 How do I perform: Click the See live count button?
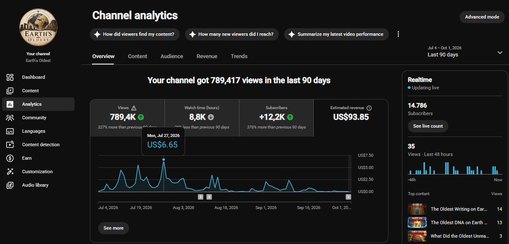(428, 126)
